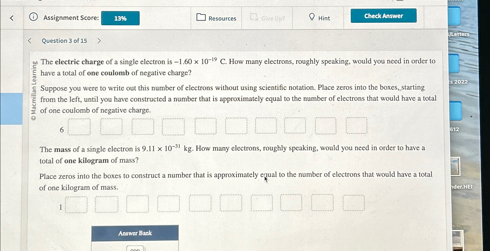Open the blue file thumbnail near 612
This screenshot has height=251, width=490.
[454, 110]
